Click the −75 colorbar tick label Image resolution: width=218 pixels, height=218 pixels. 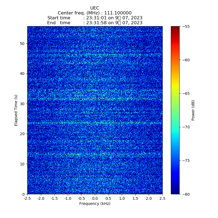pyautogui.click(x=187, y=161)
